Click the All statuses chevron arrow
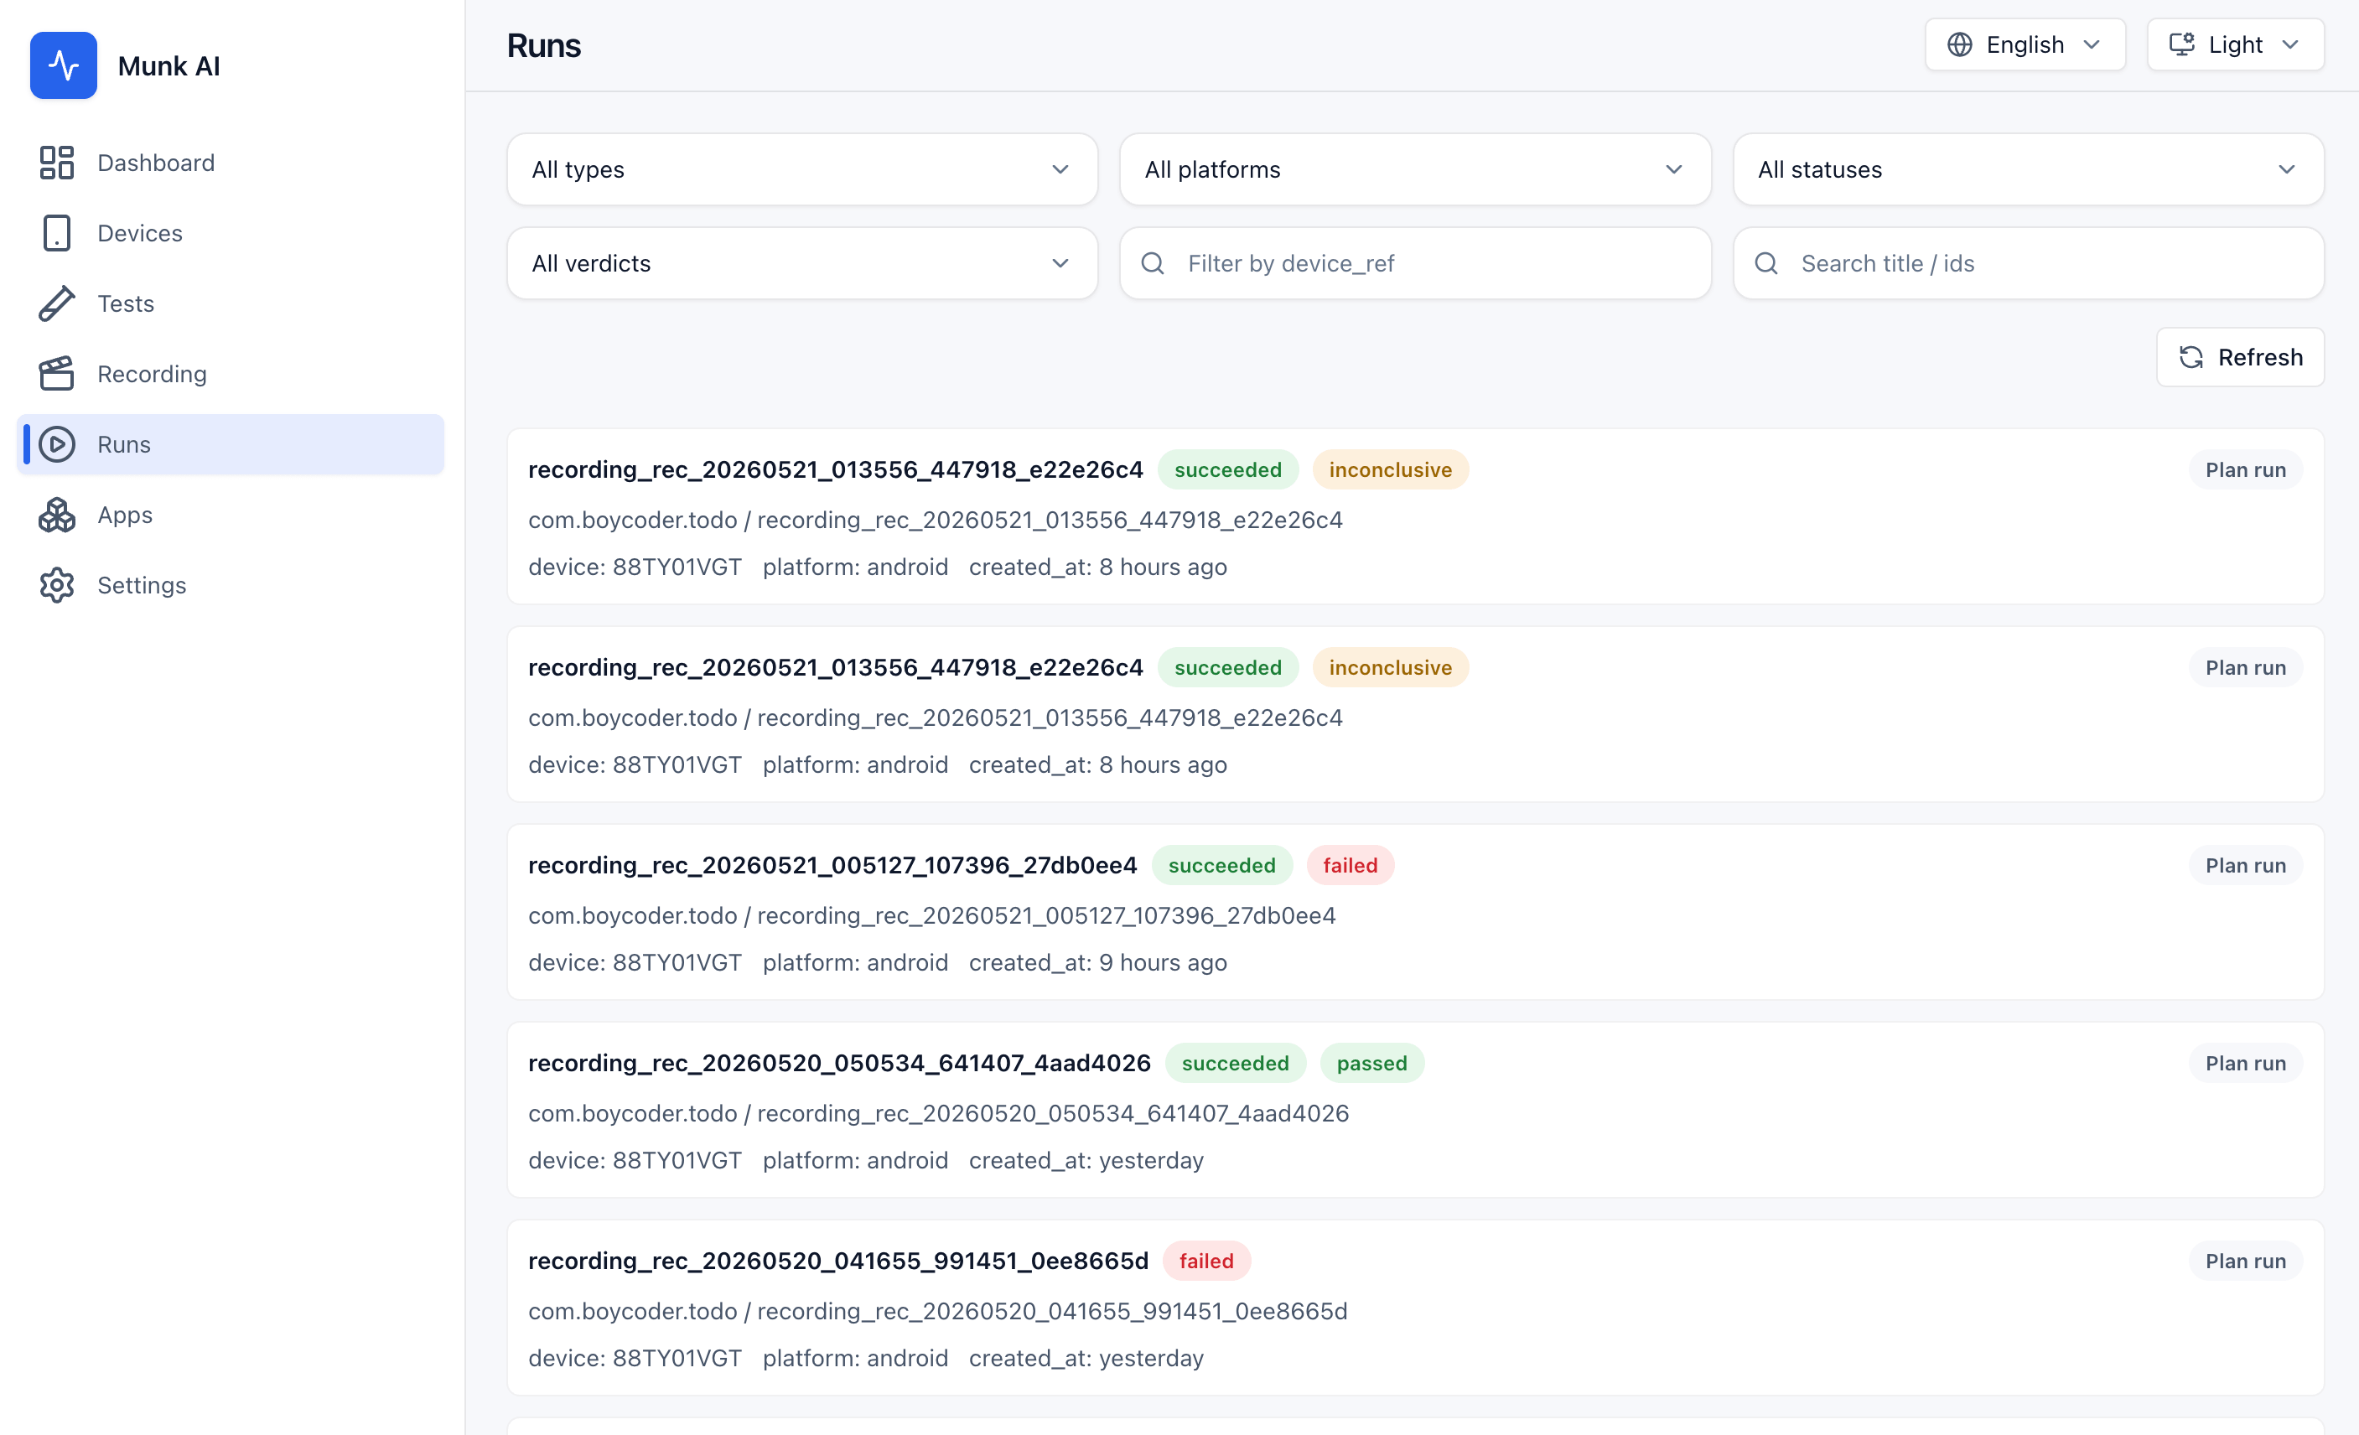The height and width of the screenshot is (1435, 2359). pos(2286,169)
